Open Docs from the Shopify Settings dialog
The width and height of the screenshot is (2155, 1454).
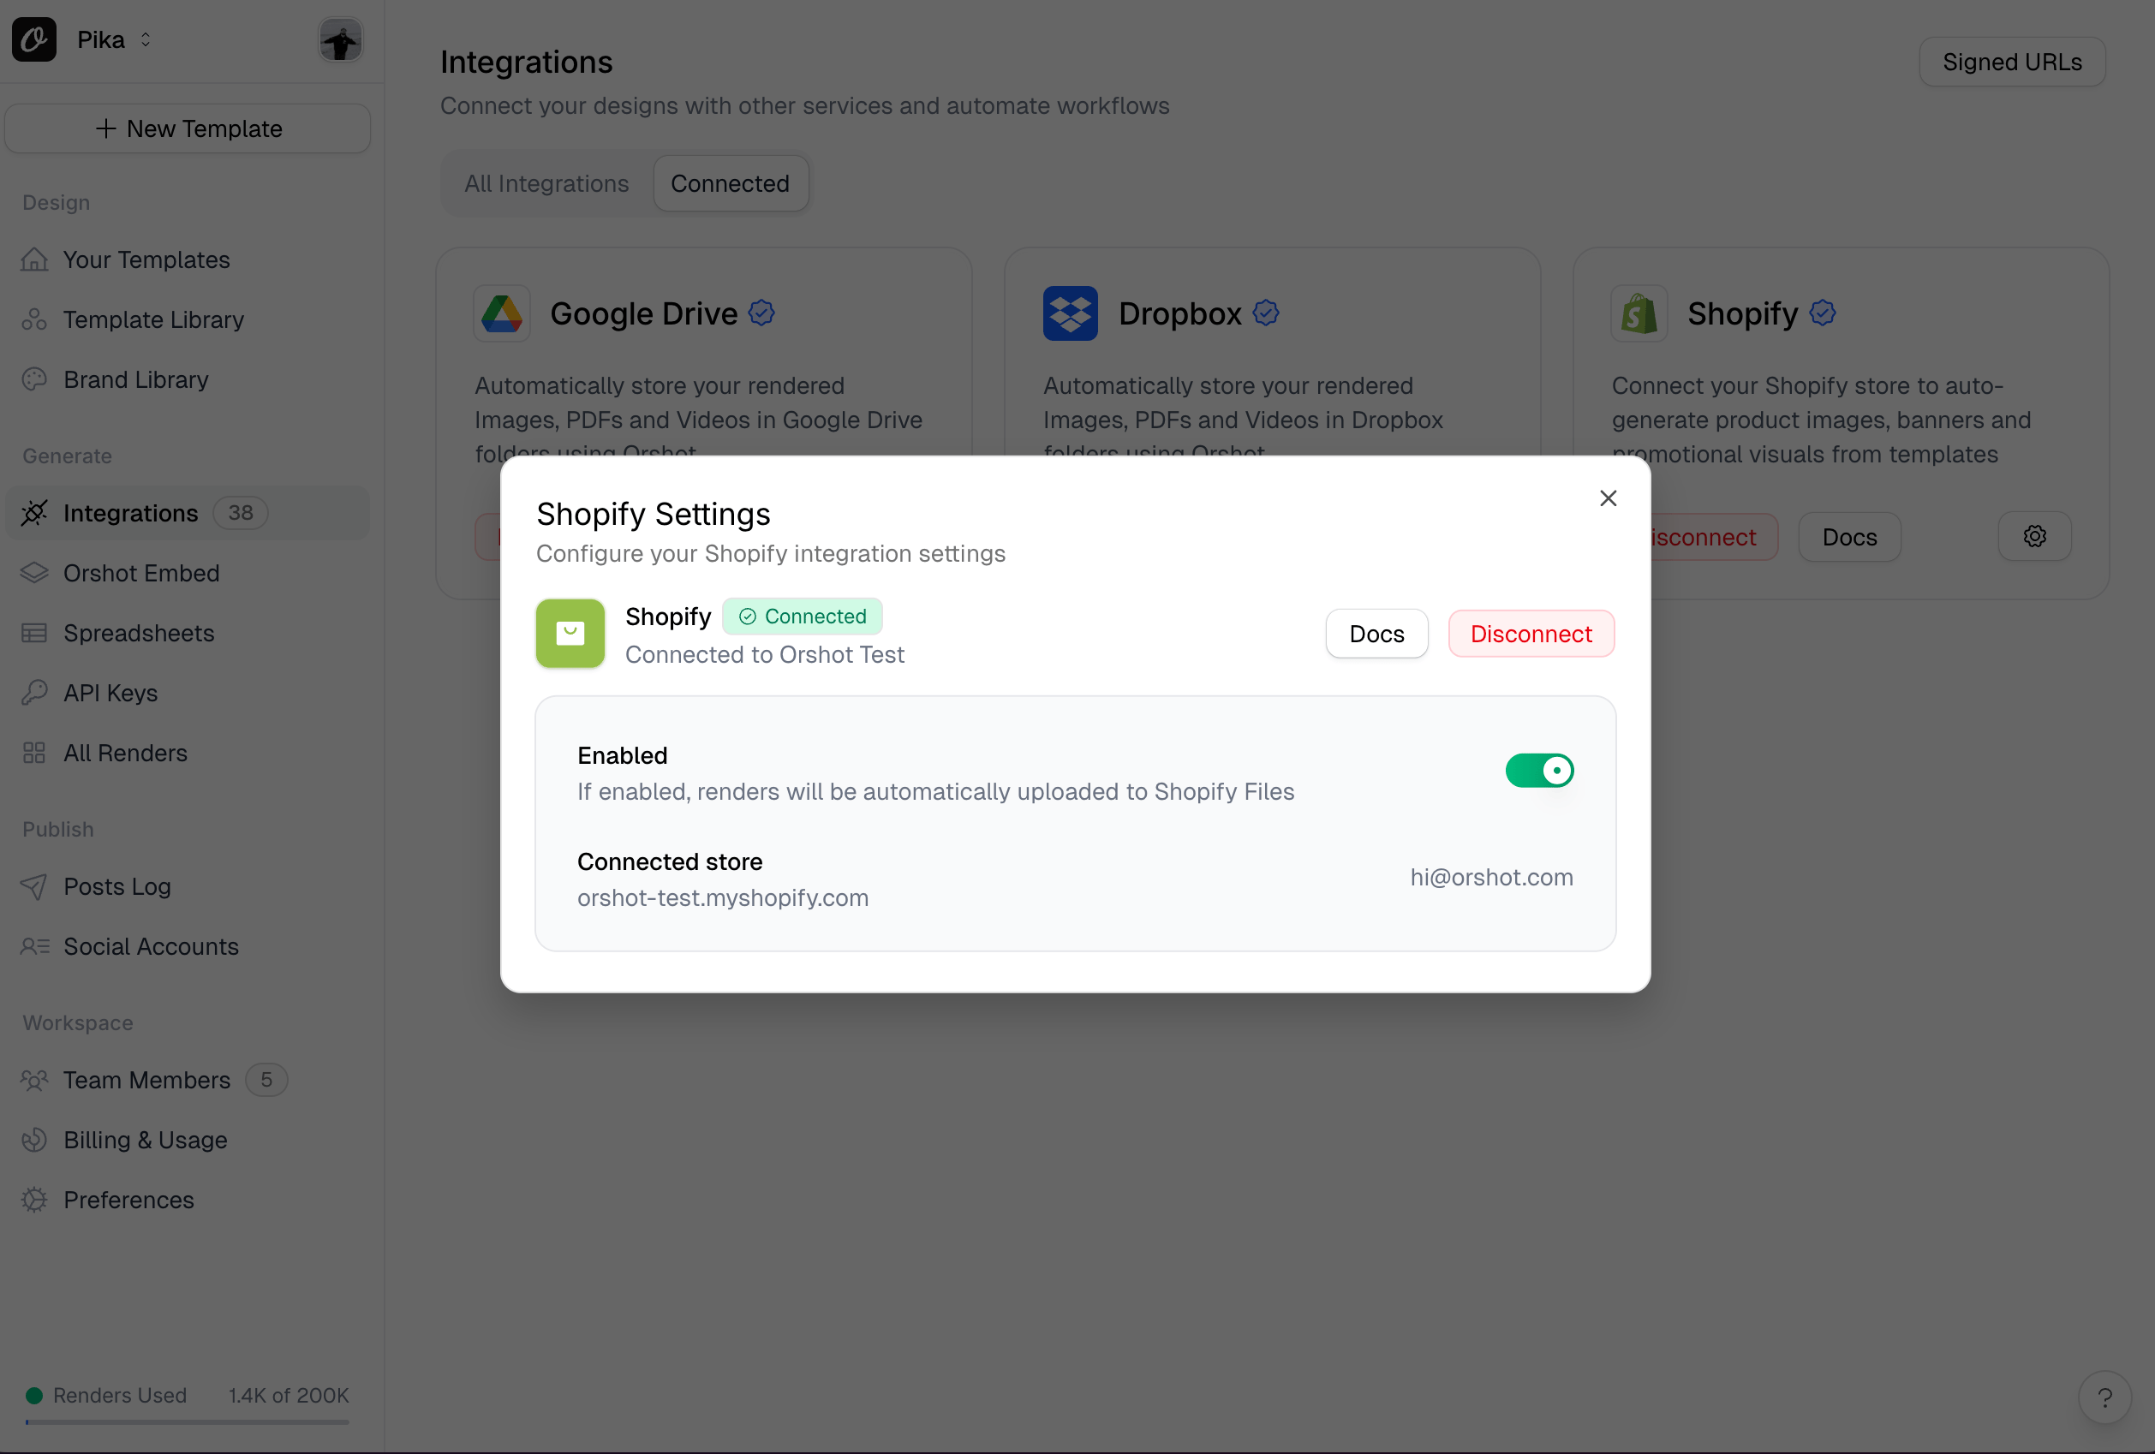coord(1376,634)
